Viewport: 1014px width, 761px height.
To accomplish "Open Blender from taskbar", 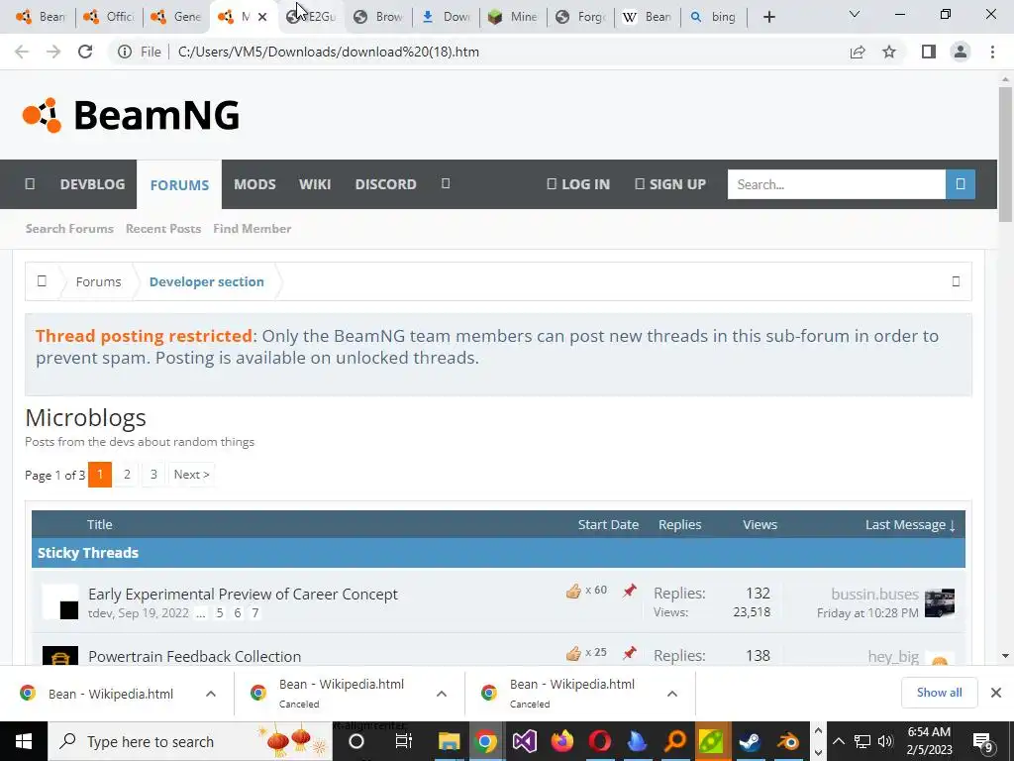I will point(787,741).
